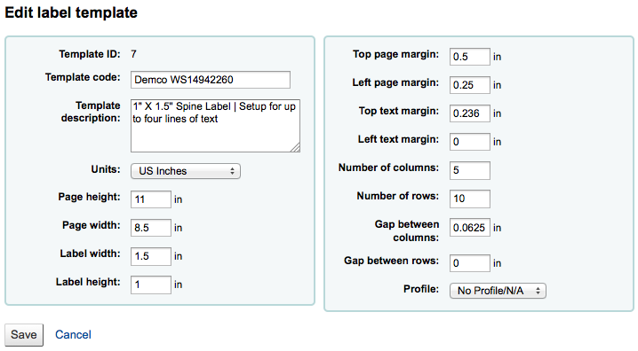The height and width of the screenshot is (351, 638).
Task: Click the 'Template code:' label
Action: point(83,77)
